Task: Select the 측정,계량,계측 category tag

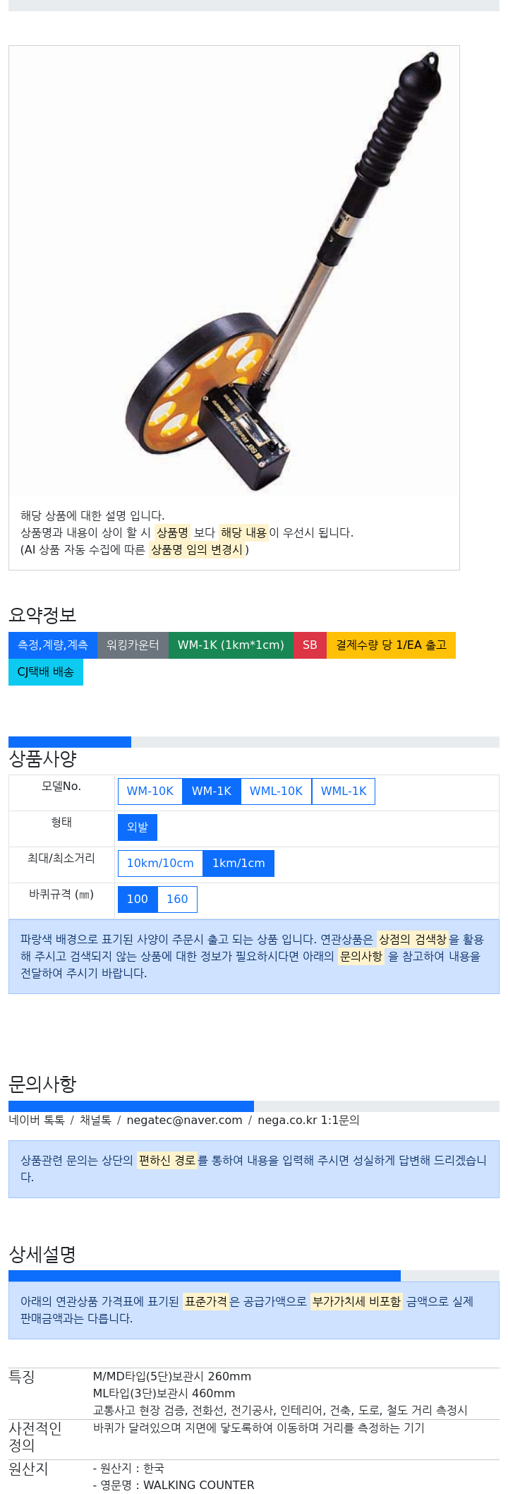Action: (53, 645)
